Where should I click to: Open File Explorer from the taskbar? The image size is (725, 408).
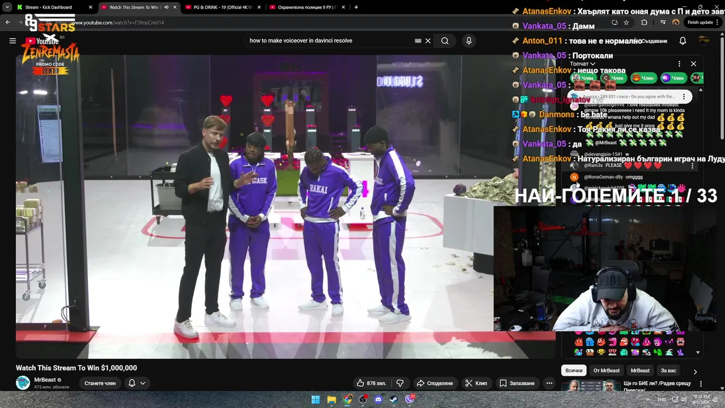[331, 399]
